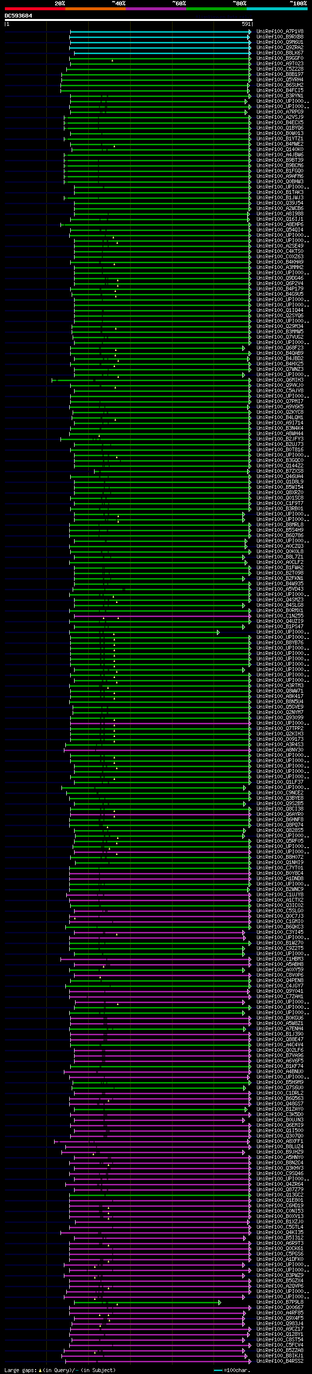Click the =100char. scale legend
The height and width of the screenshot is (1374, 312).
click(232, 1370)
